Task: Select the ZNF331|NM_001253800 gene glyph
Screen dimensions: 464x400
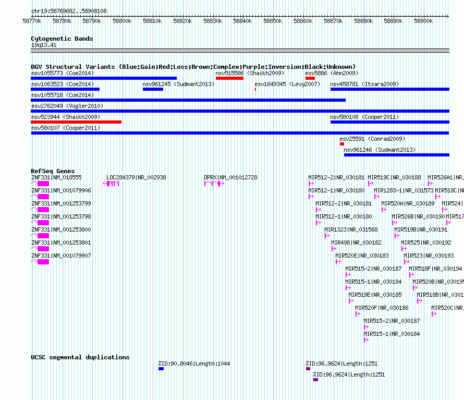Action: [x=40, y=236]
